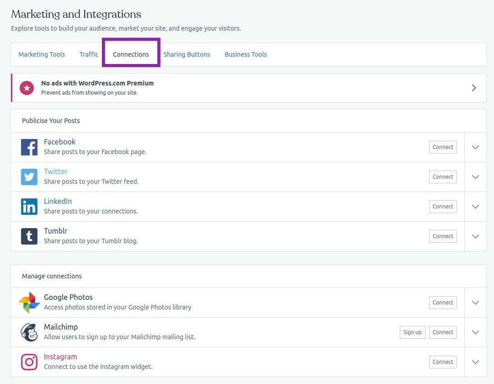Screen dimensions: 494x384
Task: Open the No ads Premium banner arrow
Action: pos(474,88)
